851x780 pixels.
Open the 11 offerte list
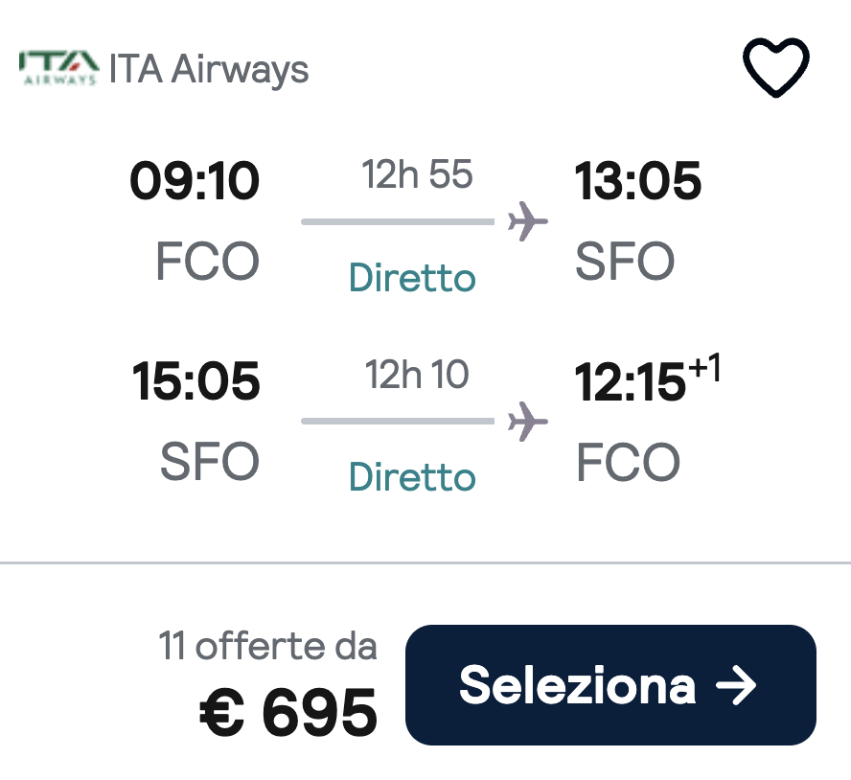[269, 646]
